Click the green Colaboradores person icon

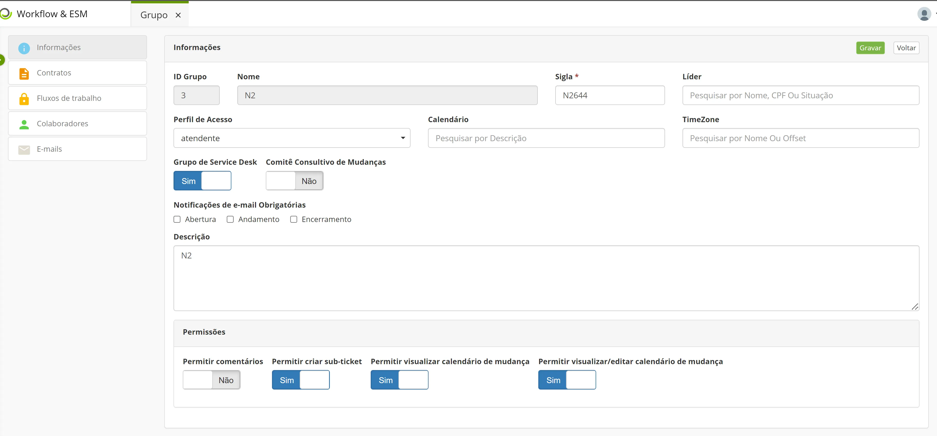point(24,124)
